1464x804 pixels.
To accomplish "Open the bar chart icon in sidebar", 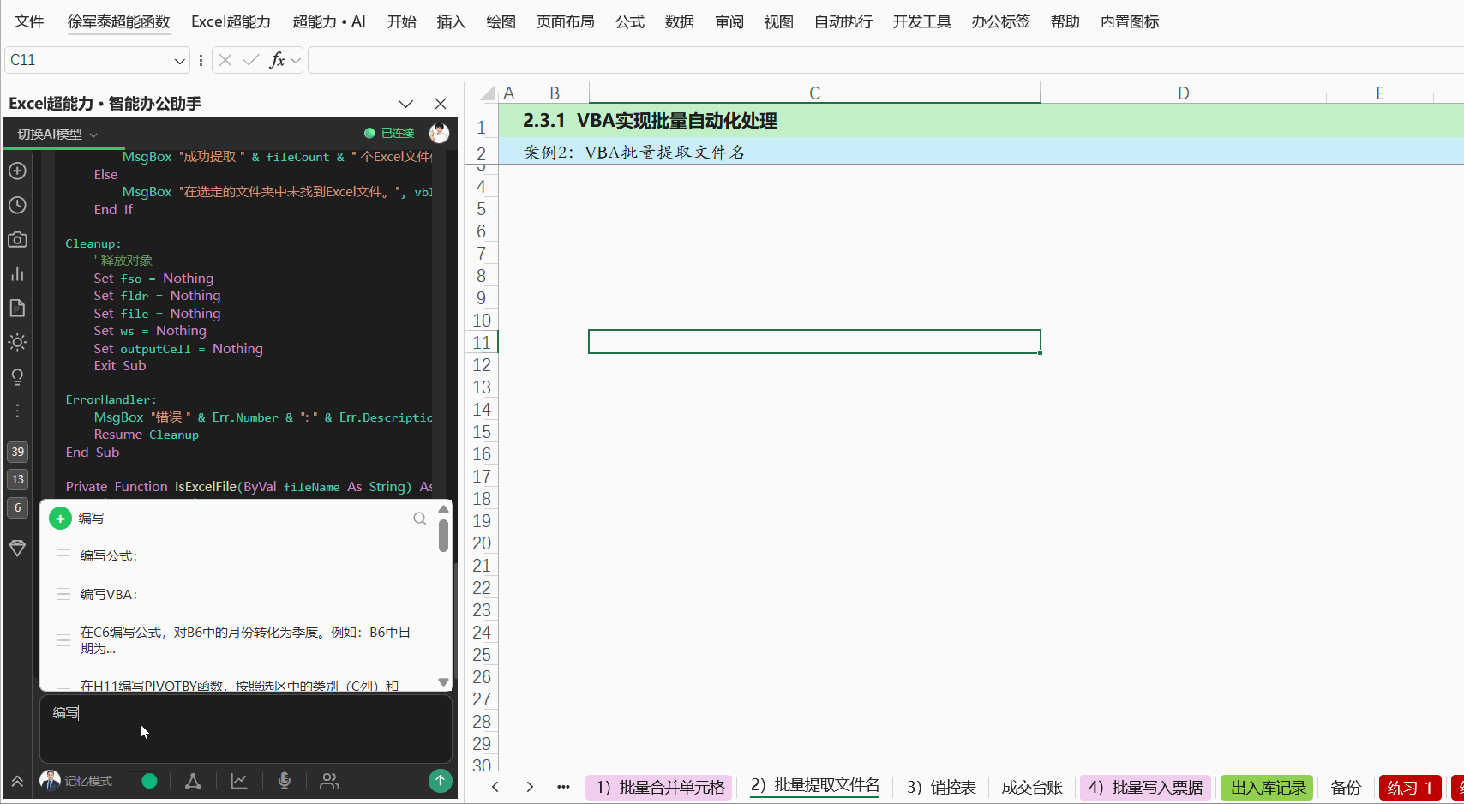I will click(x=17, y=273).
